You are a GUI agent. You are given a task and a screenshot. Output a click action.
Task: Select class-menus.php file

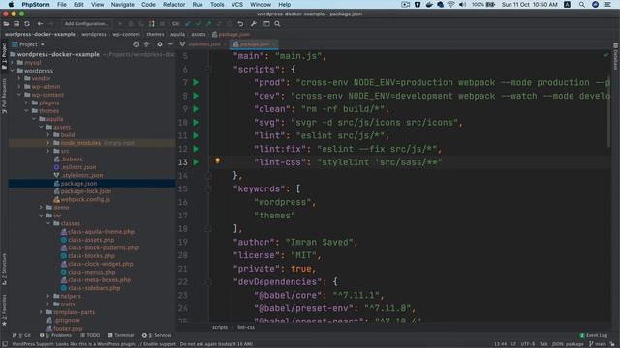coord(91,272)
